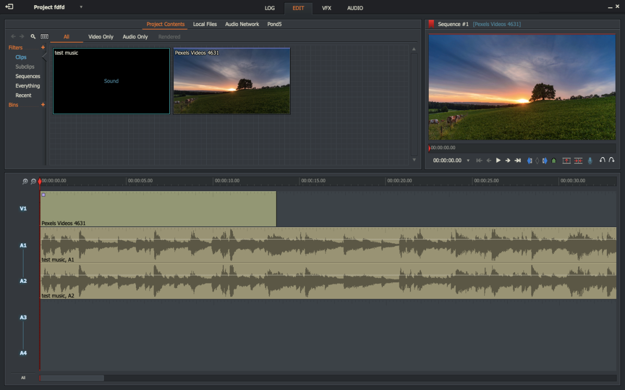Switch to the VFX tab
Screen dimensions: 625x390
click(x=327, y=8)
